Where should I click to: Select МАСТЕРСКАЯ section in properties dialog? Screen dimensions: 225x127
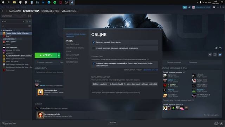tap(72, 62)
